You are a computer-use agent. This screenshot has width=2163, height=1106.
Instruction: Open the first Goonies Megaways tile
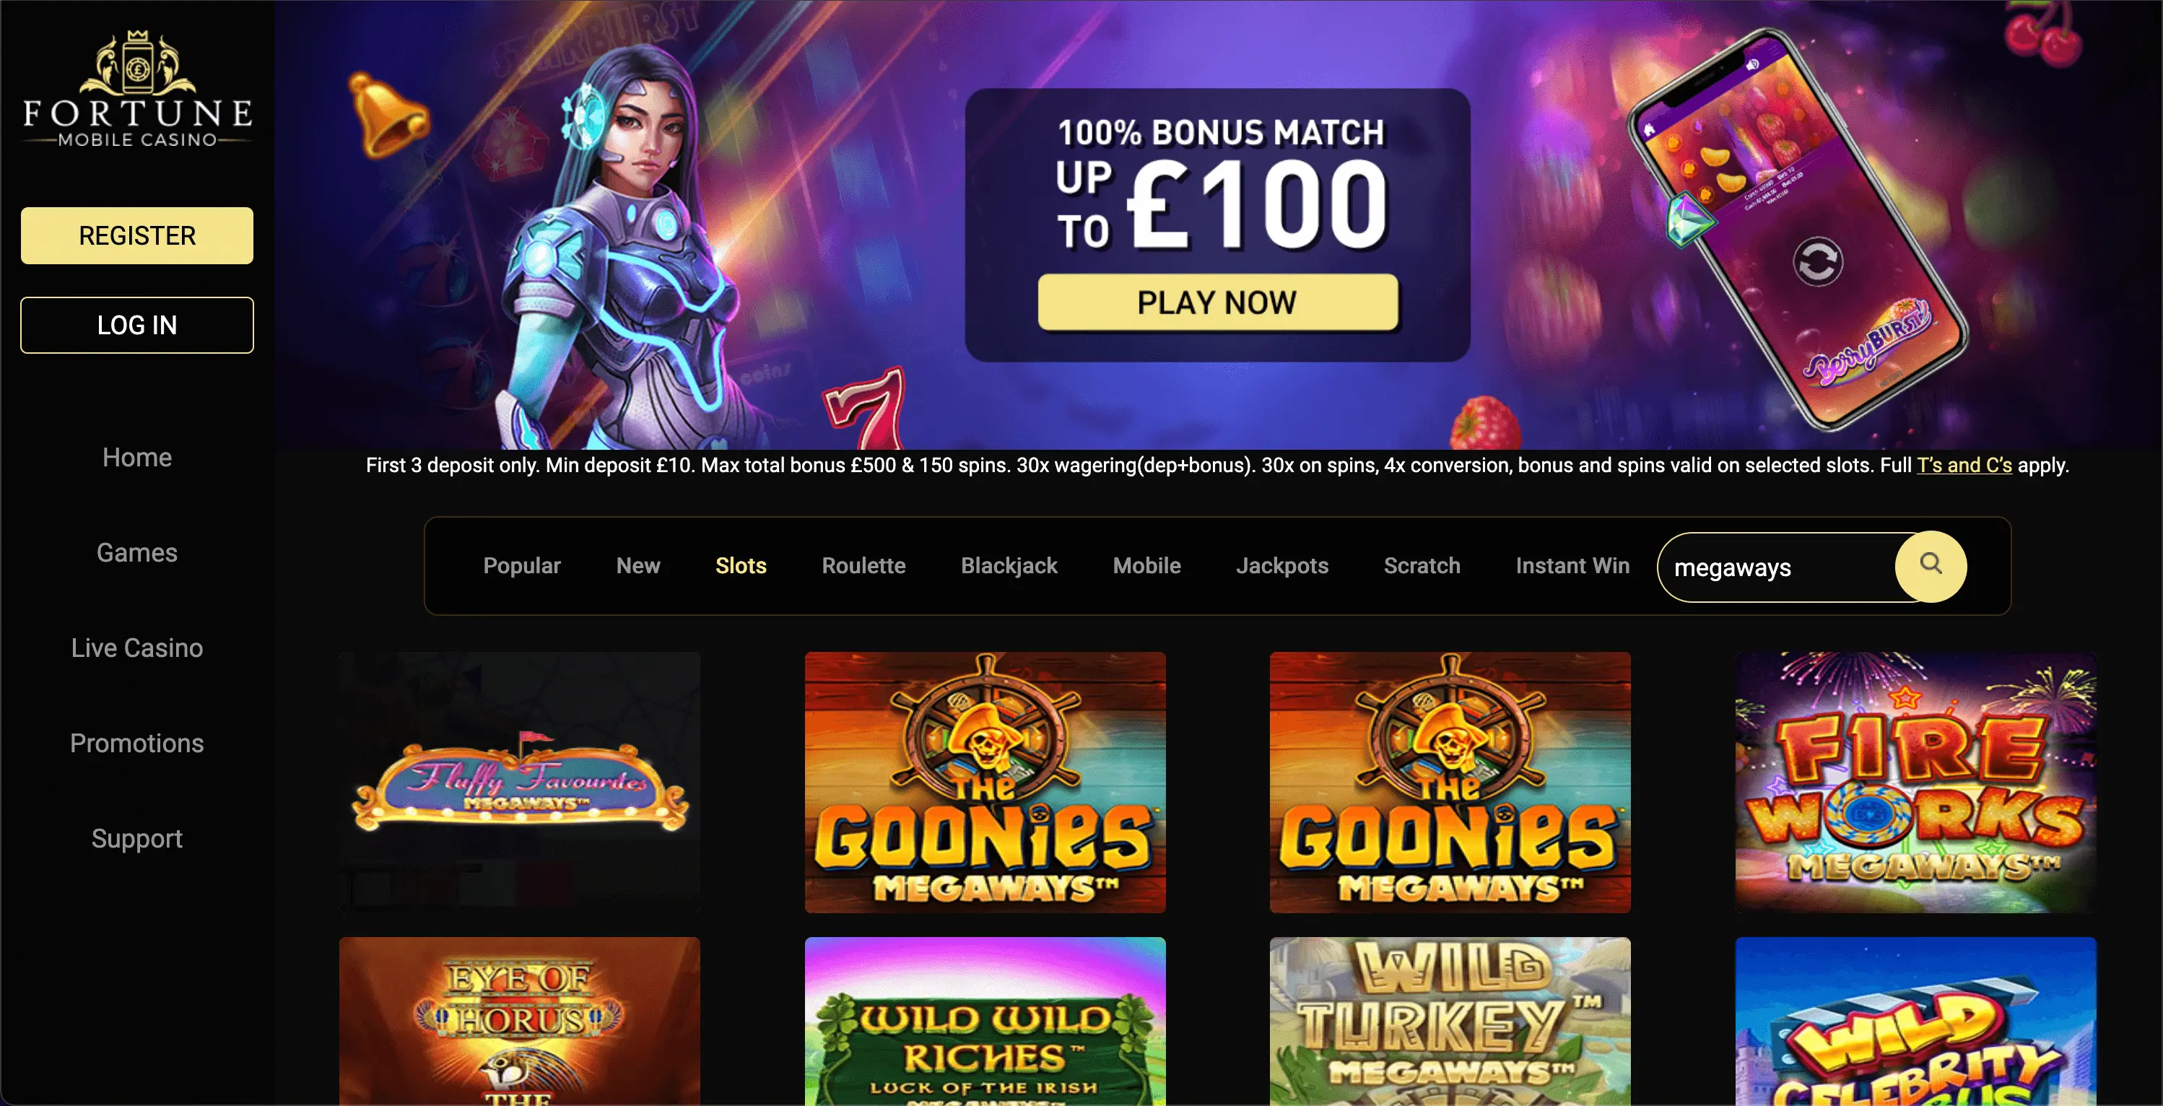point(985,782)
